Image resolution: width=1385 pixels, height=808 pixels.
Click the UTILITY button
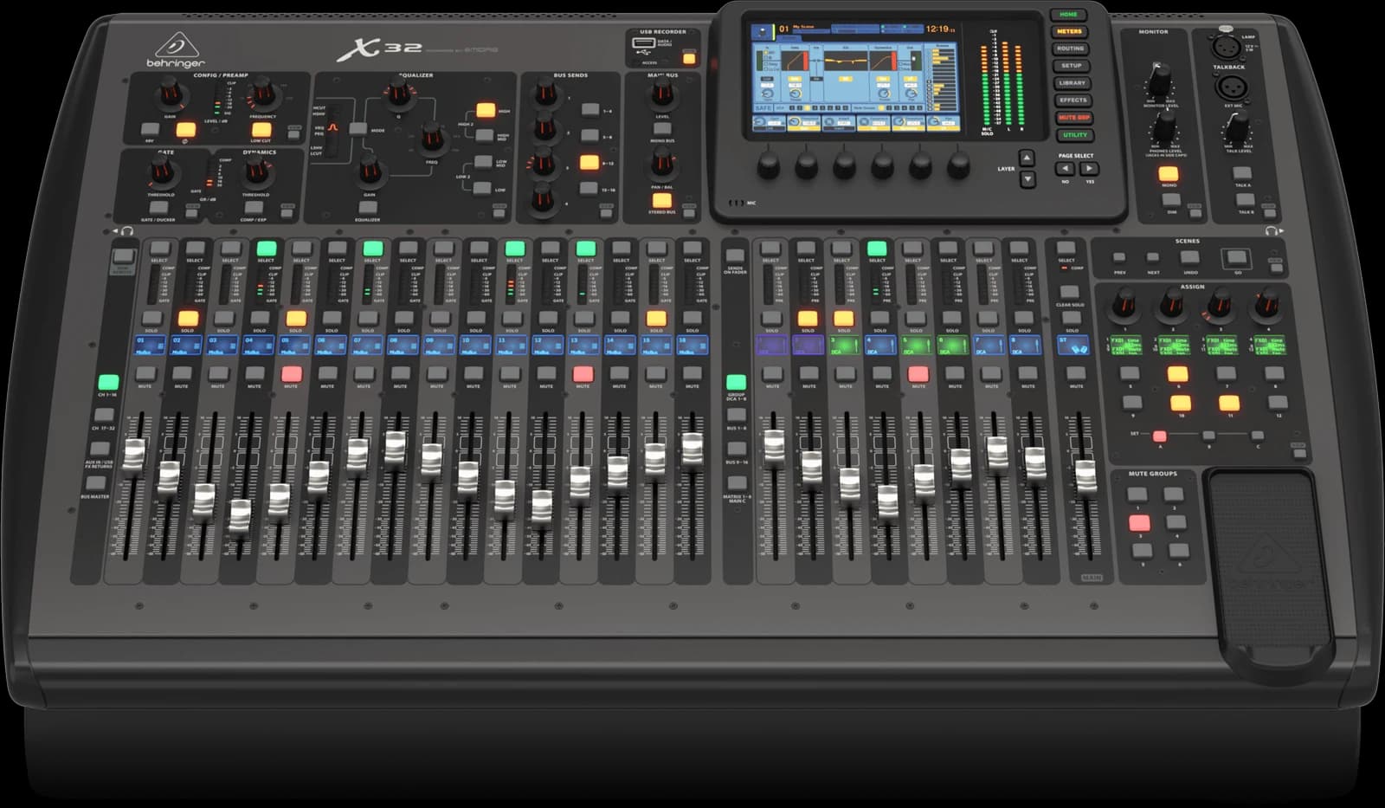tap(1074, 135)
